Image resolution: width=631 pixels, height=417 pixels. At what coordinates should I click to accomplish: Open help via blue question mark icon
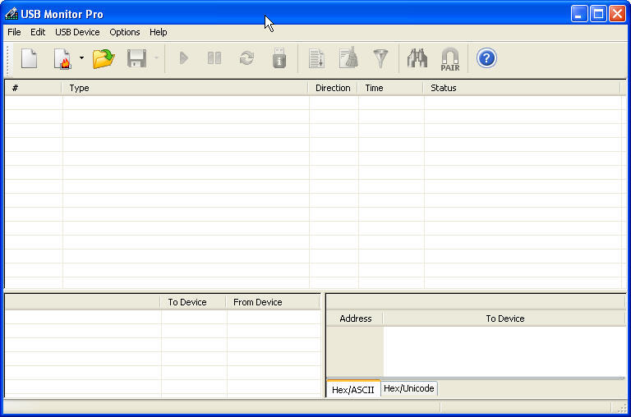(x=486, y=58)
